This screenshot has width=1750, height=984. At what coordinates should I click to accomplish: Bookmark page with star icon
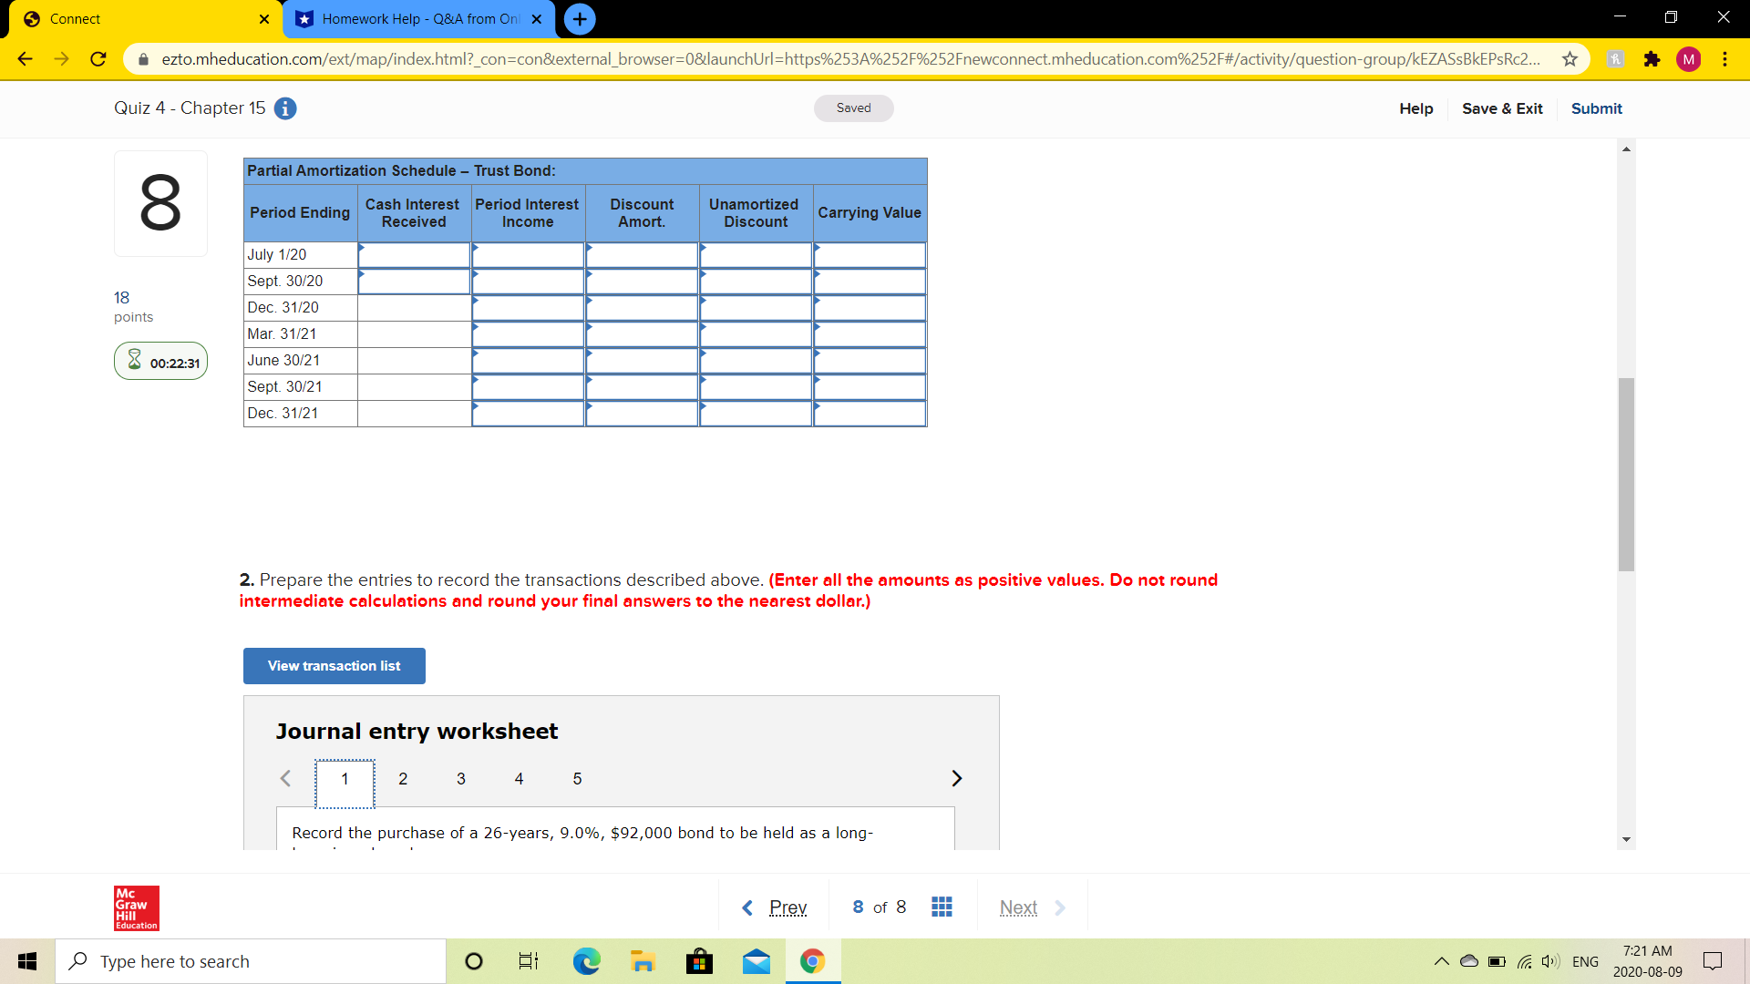(1570, 59)
